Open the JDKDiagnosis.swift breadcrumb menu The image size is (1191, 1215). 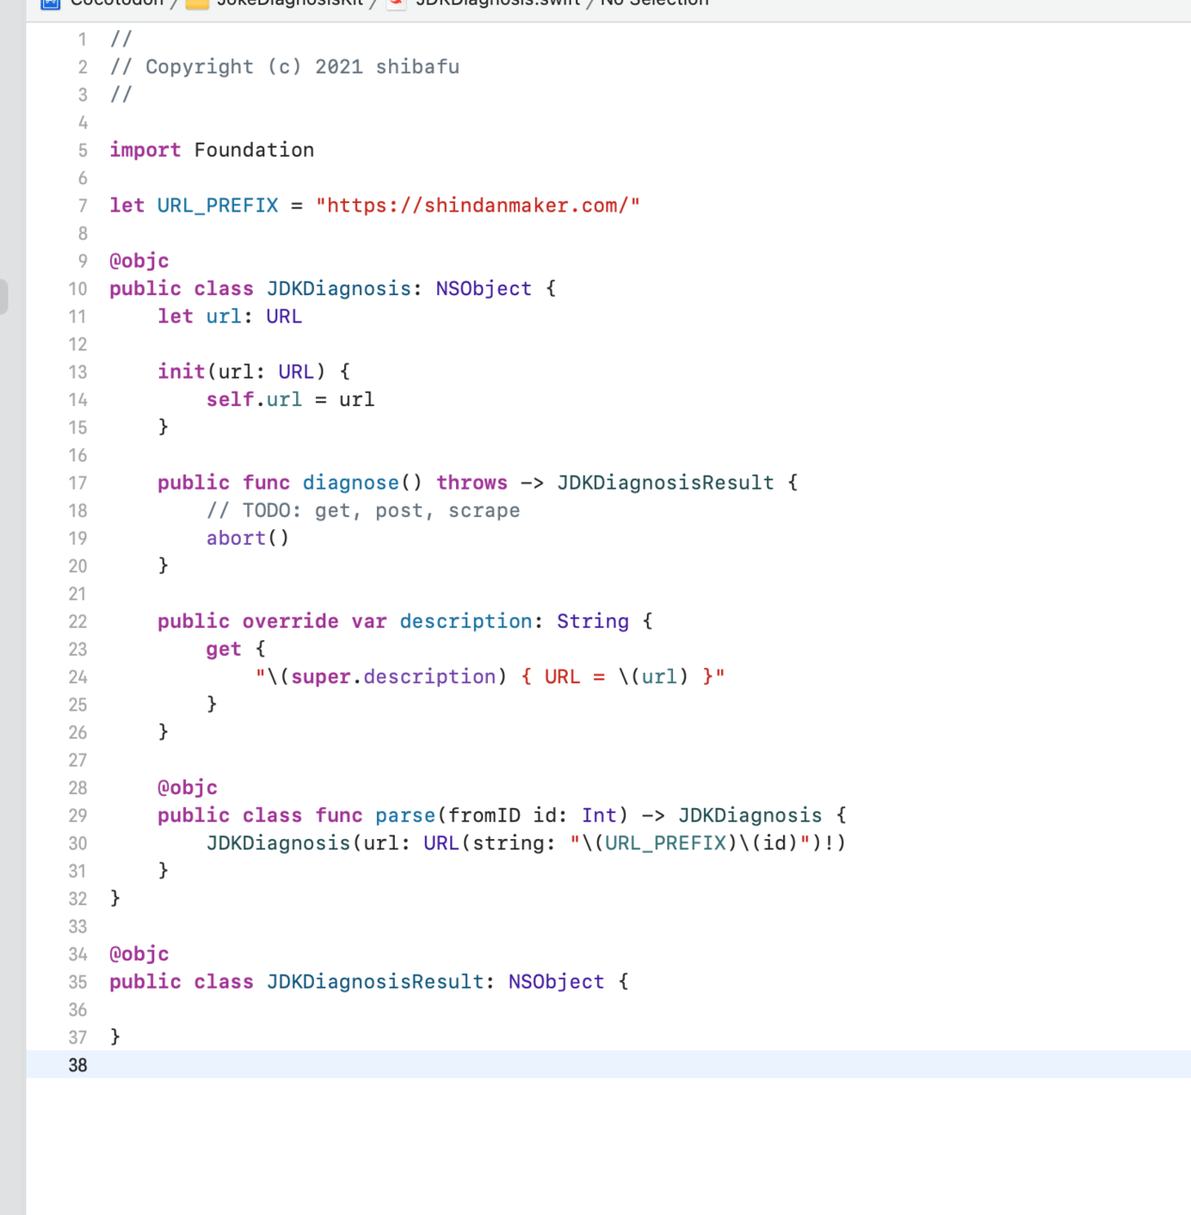[497, 3]
